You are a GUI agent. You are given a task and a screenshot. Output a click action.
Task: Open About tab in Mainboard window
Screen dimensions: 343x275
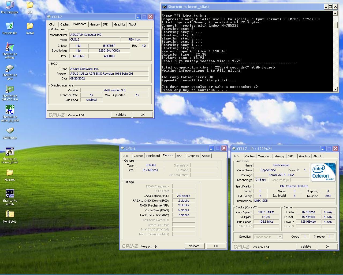point(132,24)
